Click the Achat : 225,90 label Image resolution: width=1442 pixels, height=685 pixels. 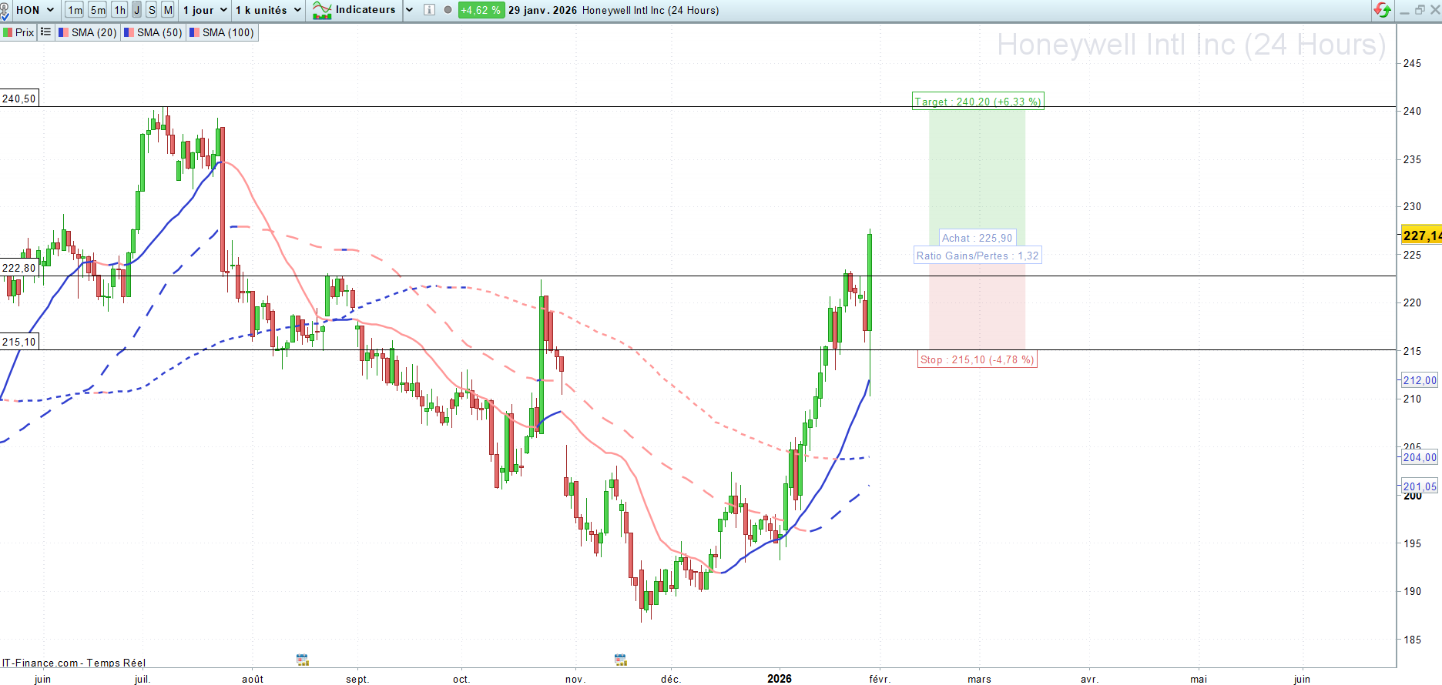point(978,238)
